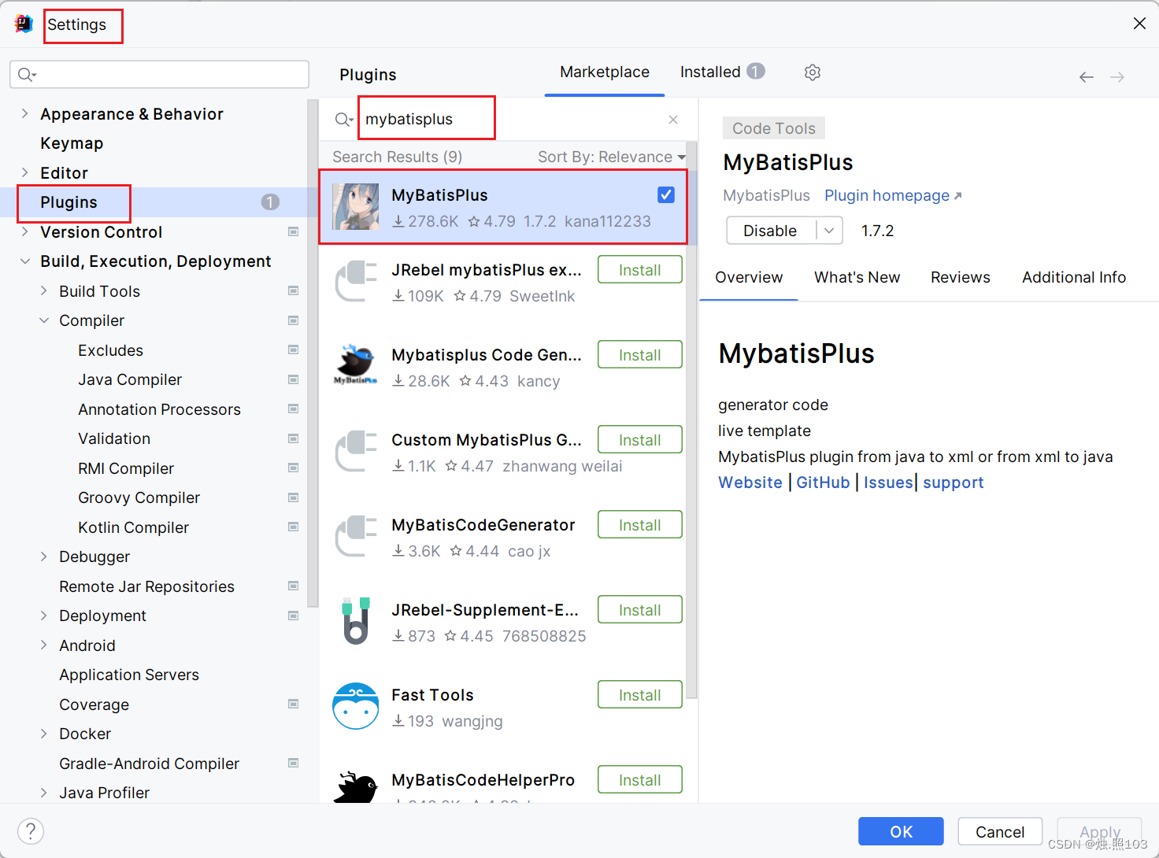The width and height of the screenshot is (1159, 858).
Task: Click the Gradle-Android Compiler marker icon
Action: (x=294, y=763)
